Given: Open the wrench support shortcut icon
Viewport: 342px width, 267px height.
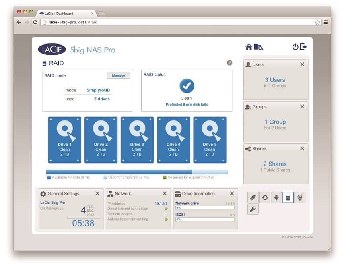Looking at the screenshot, I should tap(253, 209).
